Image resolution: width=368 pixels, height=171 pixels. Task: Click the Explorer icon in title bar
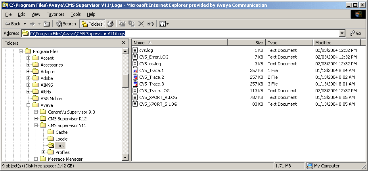click(x=5, y=5)
